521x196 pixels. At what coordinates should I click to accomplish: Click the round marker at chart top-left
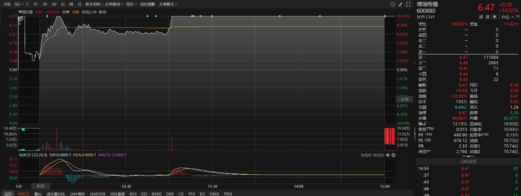coord(21,18)
